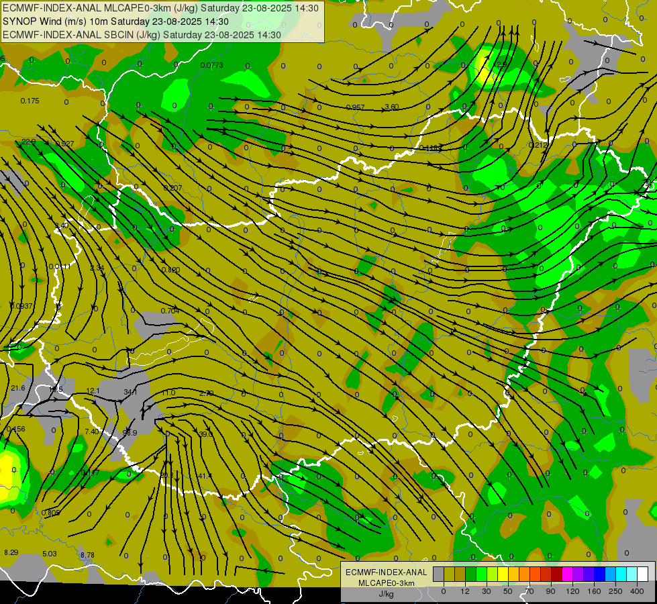
Task: Click the 'SYNOP Wind (m/s) 10m' title line
Action: click(x=115, y=21)
